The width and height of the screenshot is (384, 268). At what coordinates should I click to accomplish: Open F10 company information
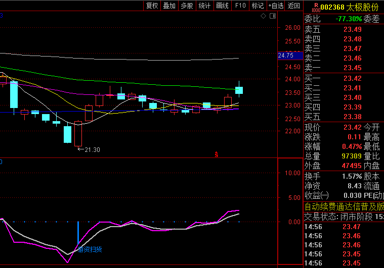pyautogui.click(x=240, y=6)
